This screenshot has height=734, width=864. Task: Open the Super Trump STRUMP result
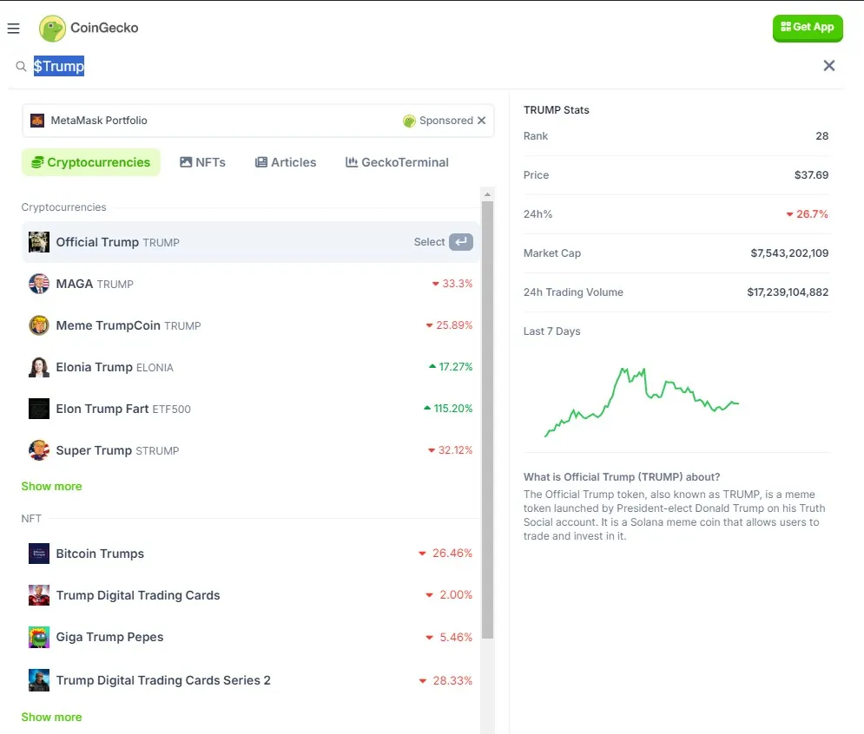click(x=251, y=450)
